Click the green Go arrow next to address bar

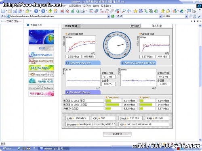pyautogui.click(x=113, y=16)
